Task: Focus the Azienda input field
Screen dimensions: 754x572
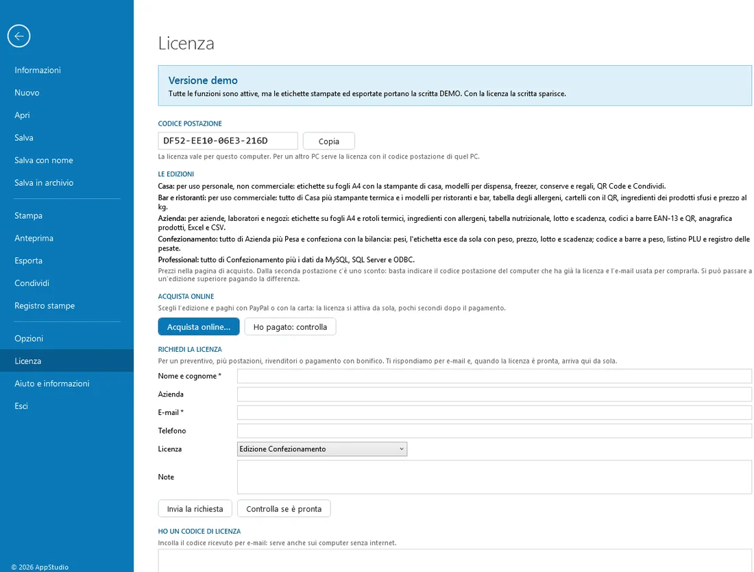Action: click(494, 394)
